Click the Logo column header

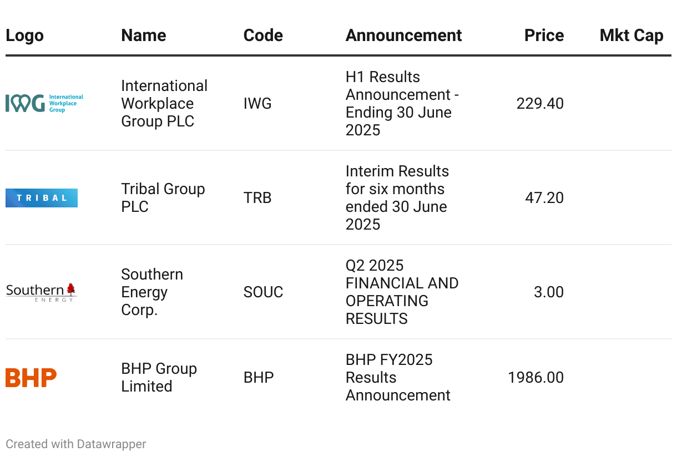coord(24,35)
